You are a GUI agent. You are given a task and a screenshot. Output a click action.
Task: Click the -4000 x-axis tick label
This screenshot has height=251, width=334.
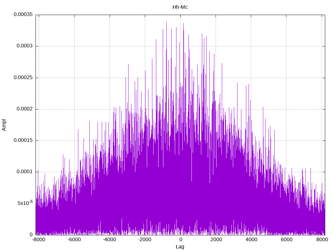click(109, 240)
